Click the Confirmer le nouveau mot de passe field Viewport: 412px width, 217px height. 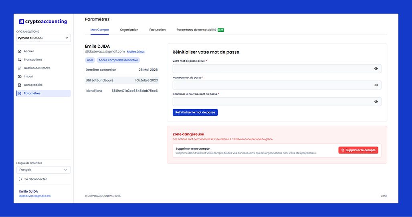pos(277,101)
